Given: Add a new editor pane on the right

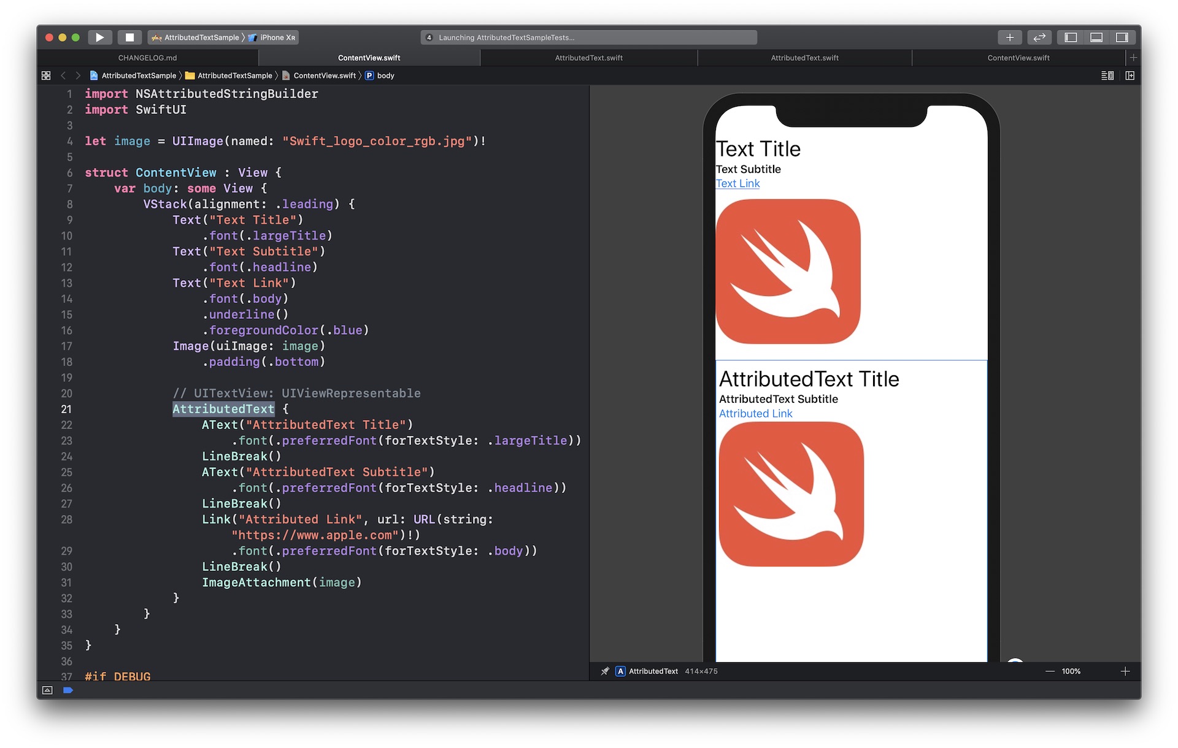Looking at the screenshot, I should (x=1130, y=75).
